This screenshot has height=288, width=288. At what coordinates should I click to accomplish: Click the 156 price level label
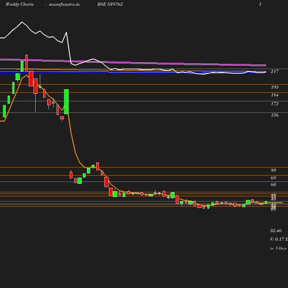pyautogui.click(x=275, y=115)
